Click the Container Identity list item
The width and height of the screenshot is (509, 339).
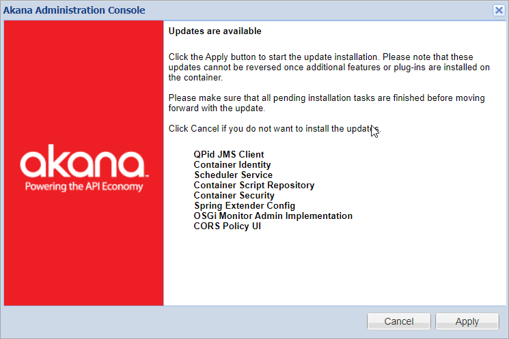click(232, 165)
